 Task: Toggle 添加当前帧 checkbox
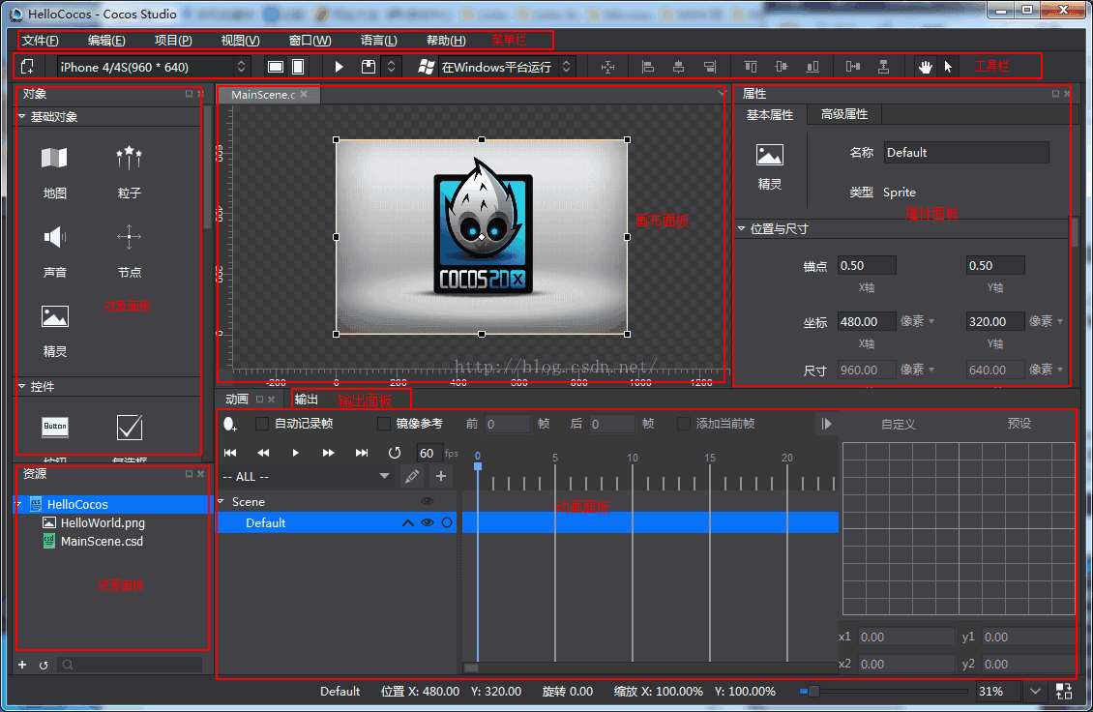[683, 424]
